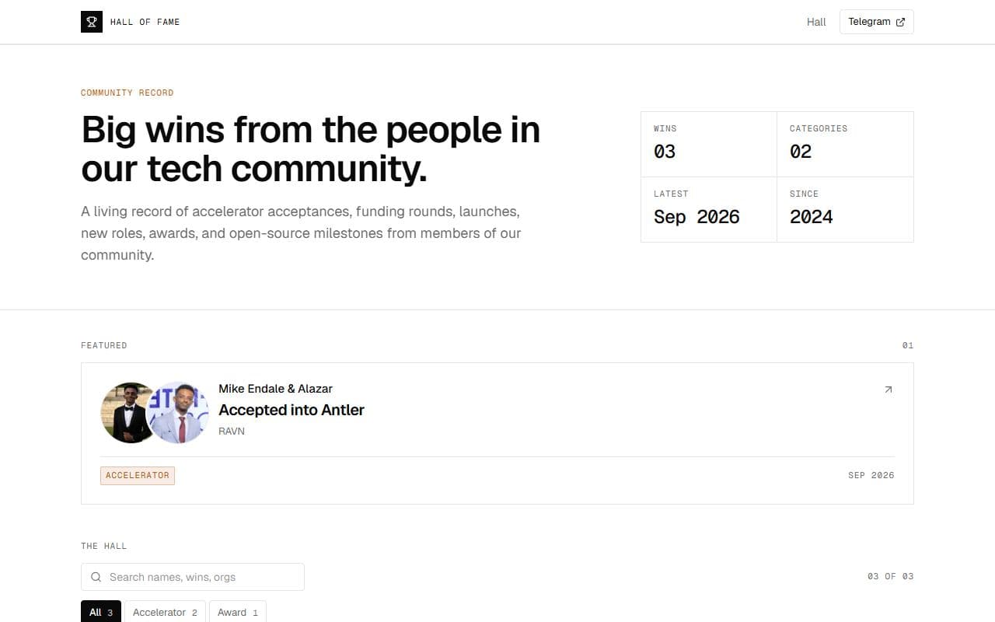Open the Accepted into Antler headline
995x622 pixels.
coord(292,410)
